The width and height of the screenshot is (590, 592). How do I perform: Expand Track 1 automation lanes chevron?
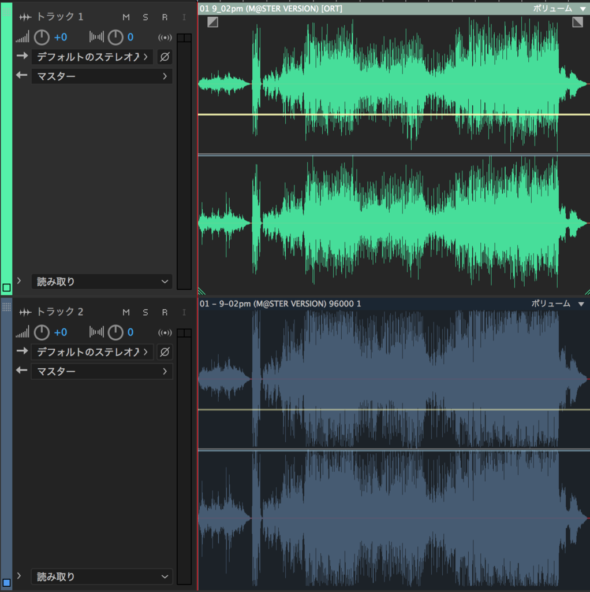(x=19, y=280)
